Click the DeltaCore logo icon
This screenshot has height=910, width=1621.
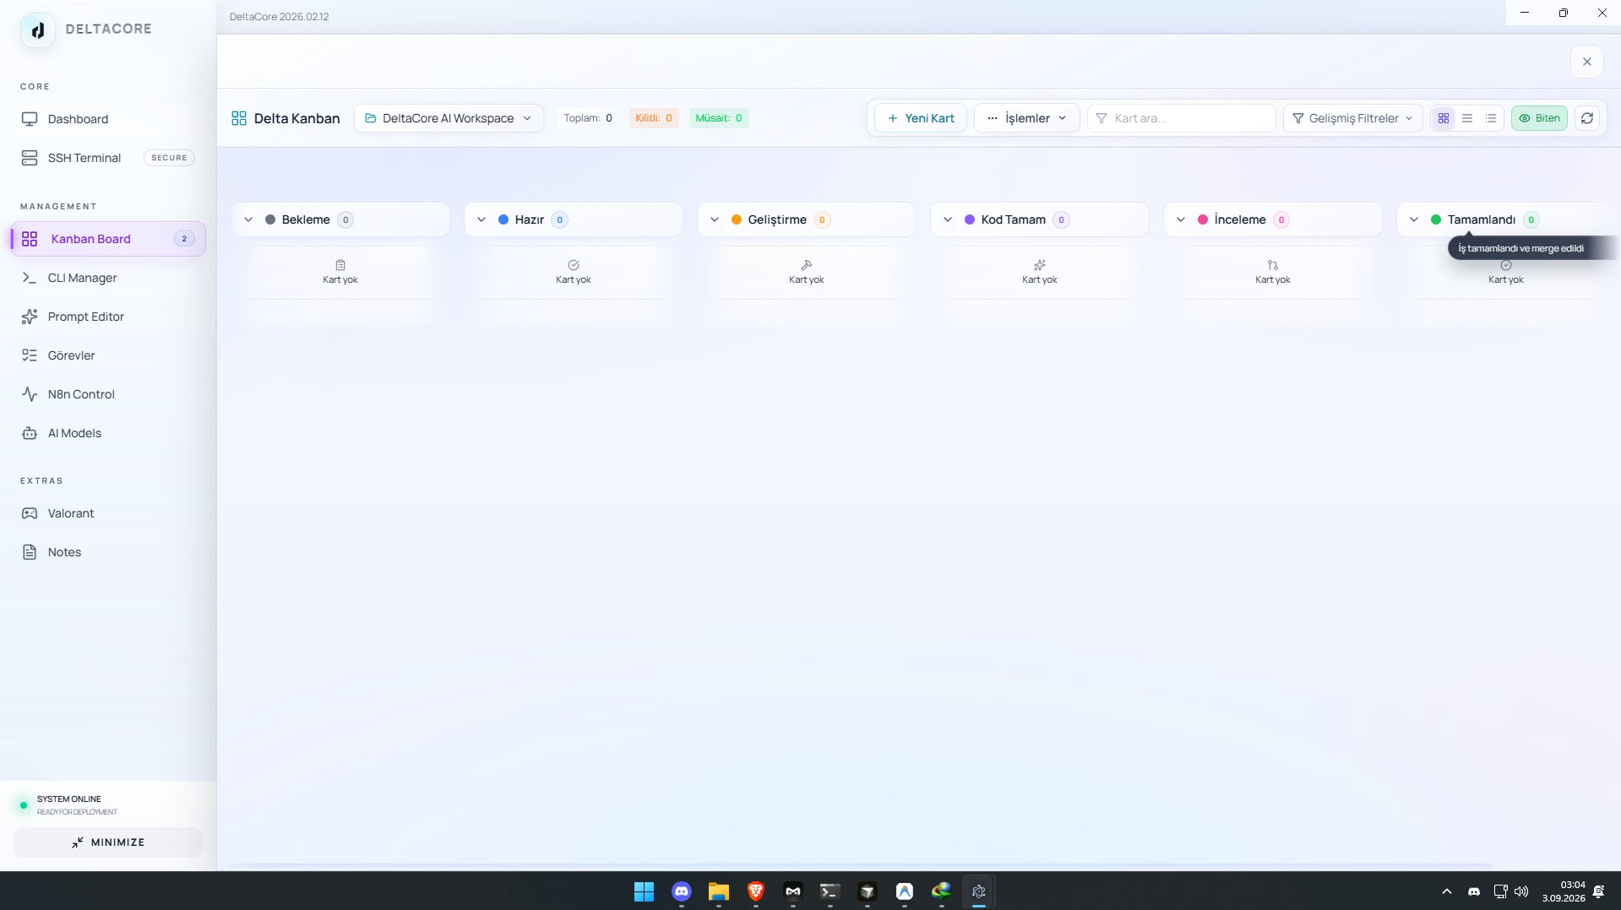37,30
